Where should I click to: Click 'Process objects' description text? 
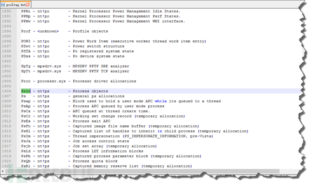90,91
